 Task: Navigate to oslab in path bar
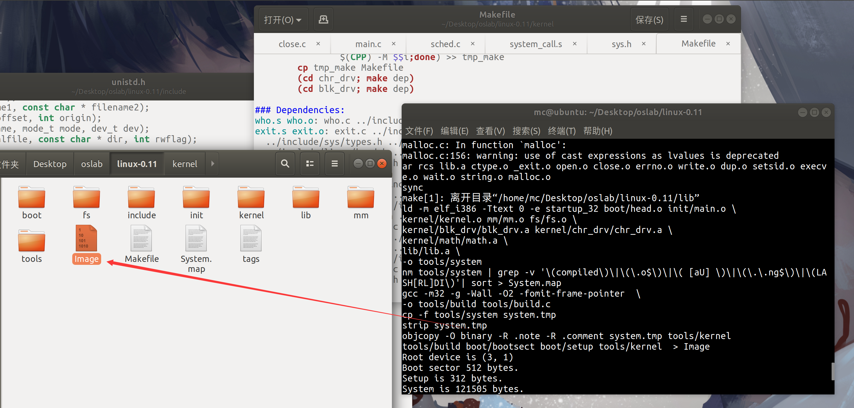(91, 164)
